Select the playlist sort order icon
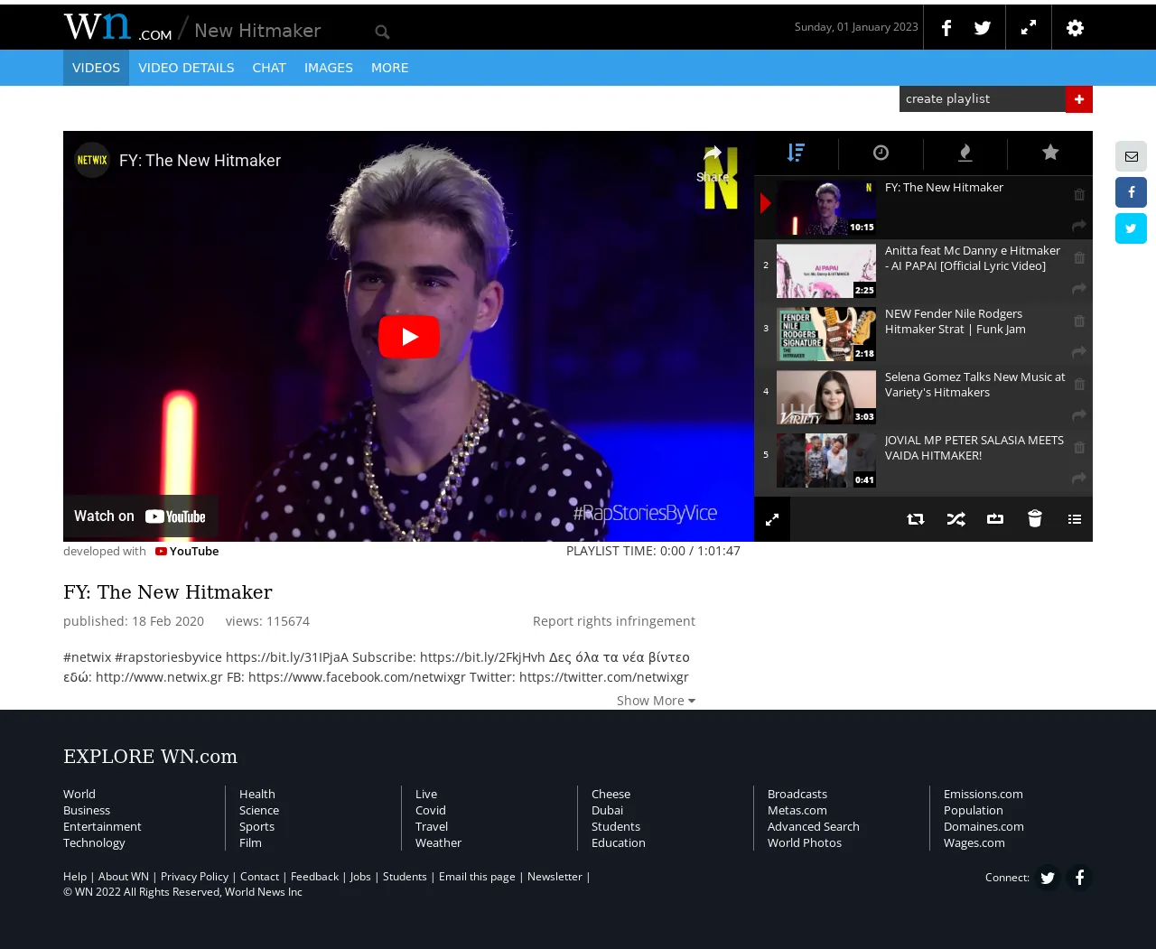 (x=796, y=153)
